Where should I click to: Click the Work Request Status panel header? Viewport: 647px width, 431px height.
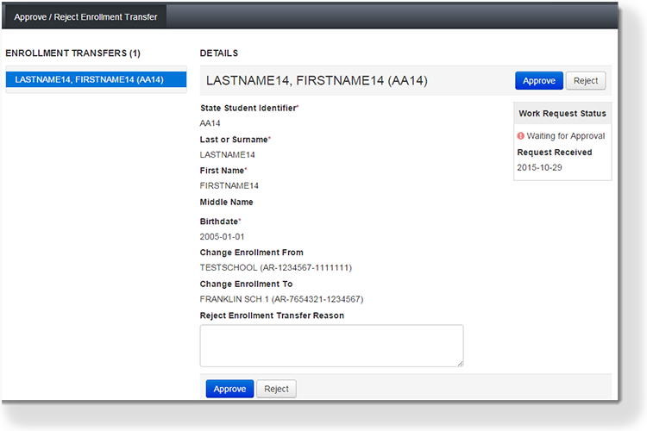[562, 114]
